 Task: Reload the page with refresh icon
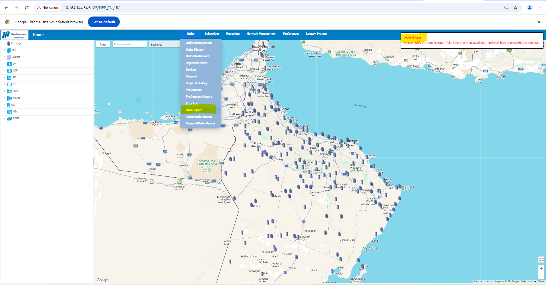[x=27, y=8]
